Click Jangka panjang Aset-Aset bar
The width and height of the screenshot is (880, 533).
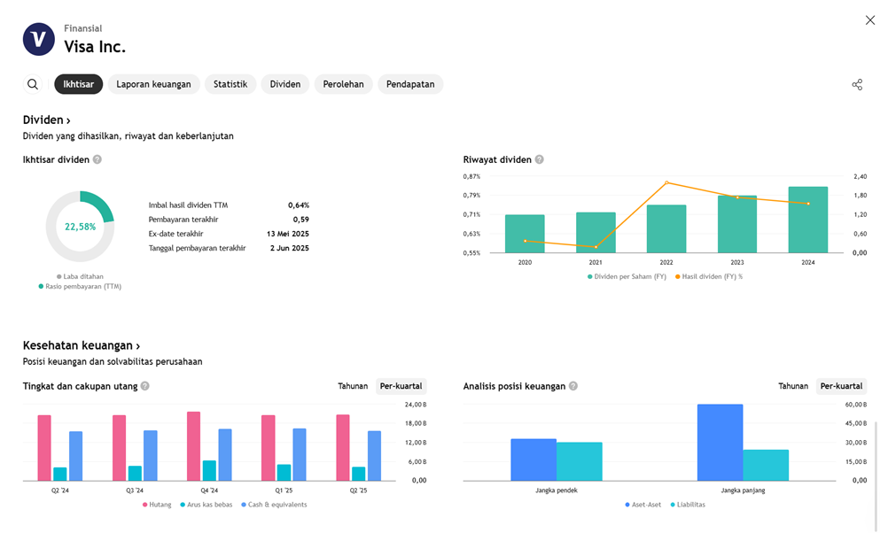[720, 442]
